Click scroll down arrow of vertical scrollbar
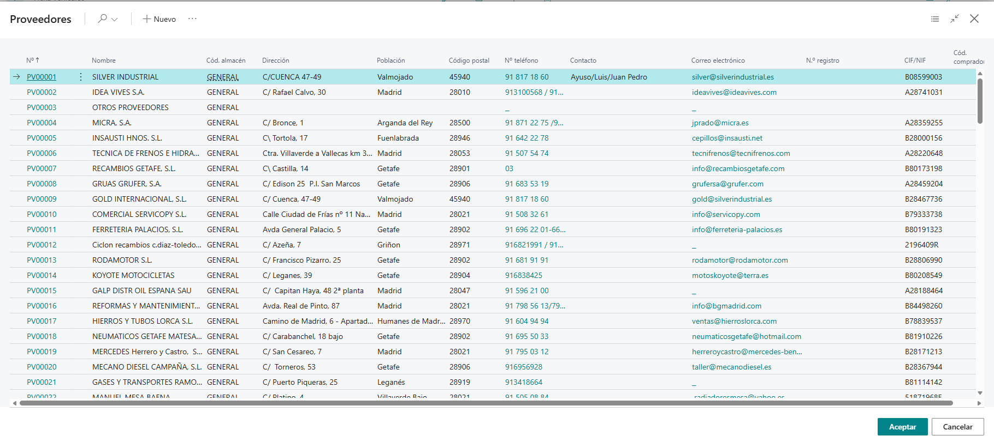 [x=980, y=393]
